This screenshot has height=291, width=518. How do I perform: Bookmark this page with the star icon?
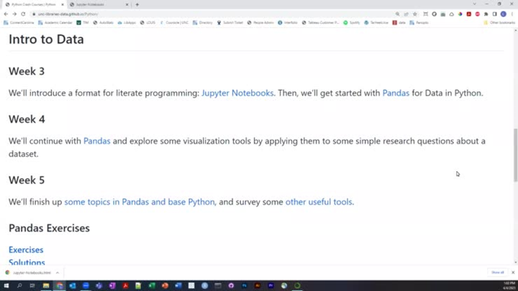pyautogui.click(x=415, y=14)
